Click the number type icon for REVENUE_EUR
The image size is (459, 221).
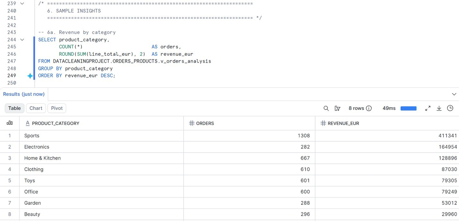tap(323, 123)
